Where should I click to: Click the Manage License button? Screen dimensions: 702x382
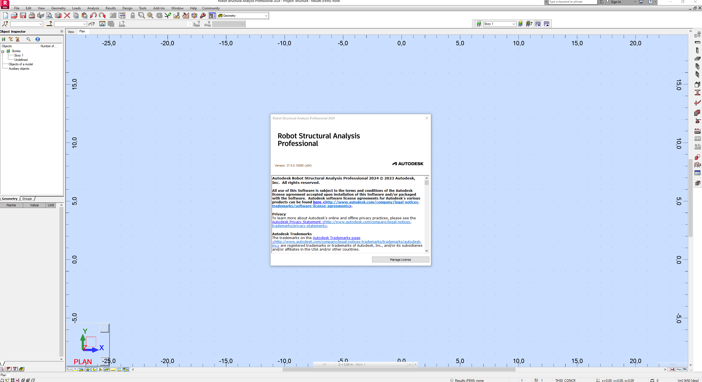(x=400, y=260)
